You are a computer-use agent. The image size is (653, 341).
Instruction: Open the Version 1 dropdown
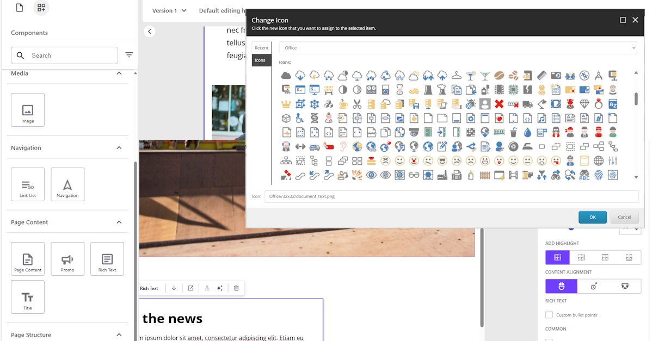[169, 10]
